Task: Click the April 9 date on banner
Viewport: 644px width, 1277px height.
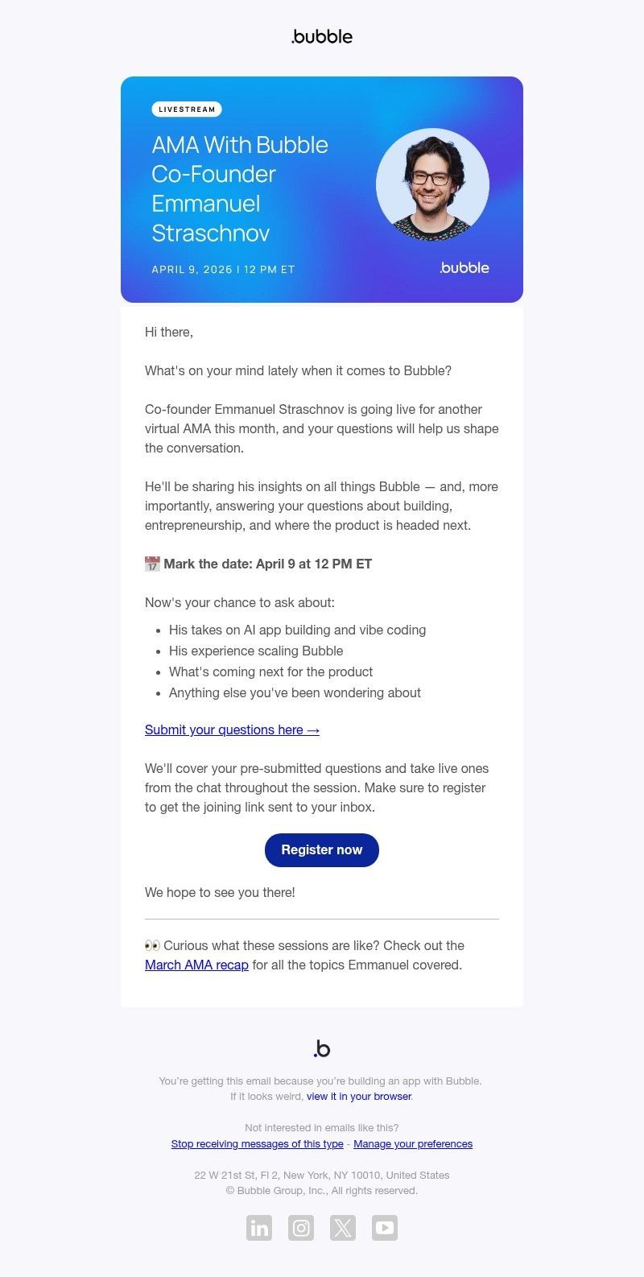Action: (x=222, y=269)
